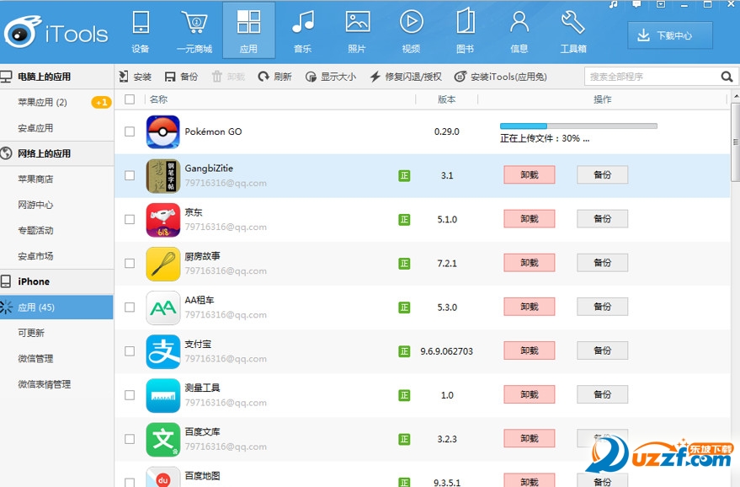Open the 信息 info section
740x487 pixels.
coord(519,30)
